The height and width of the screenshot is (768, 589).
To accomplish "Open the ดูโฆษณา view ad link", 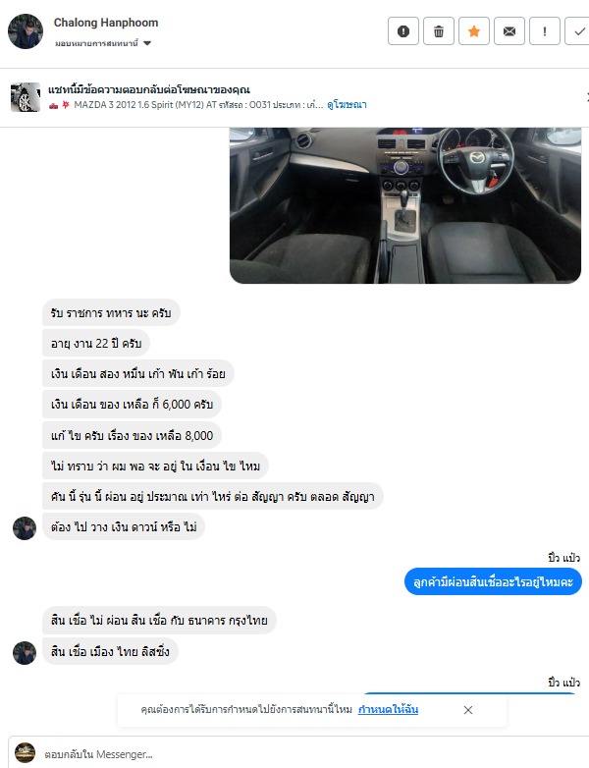I will tap(347, 105).
